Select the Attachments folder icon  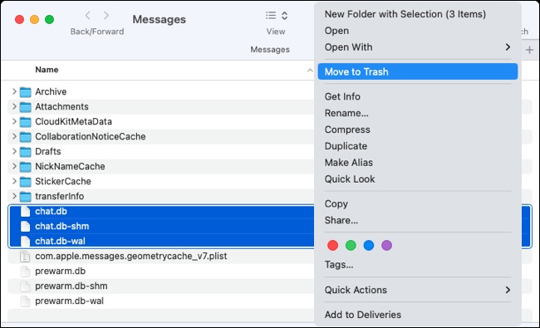tap(26, 106)
